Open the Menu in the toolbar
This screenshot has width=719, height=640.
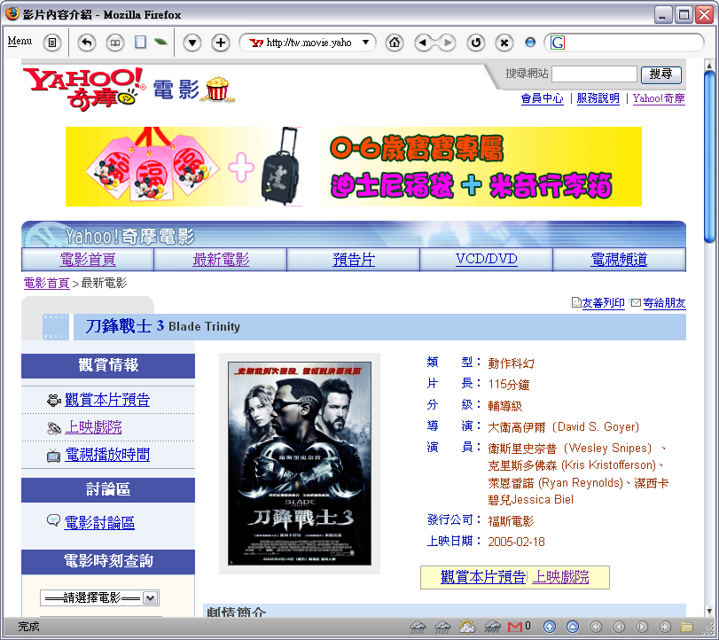coord(20,42)
